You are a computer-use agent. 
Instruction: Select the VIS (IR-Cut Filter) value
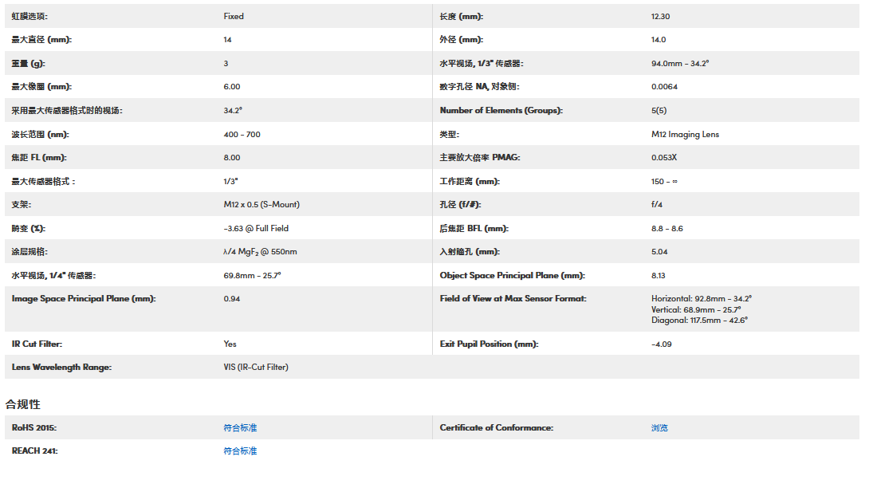click(256, 368)
